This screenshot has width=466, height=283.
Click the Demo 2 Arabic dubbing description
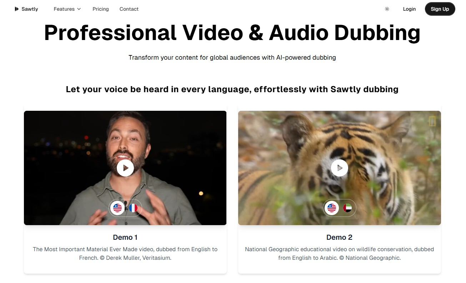pos(339,253)
